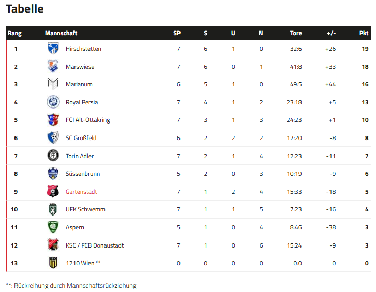
Task: Click the Marianum team crest
Action: [53, 84]
